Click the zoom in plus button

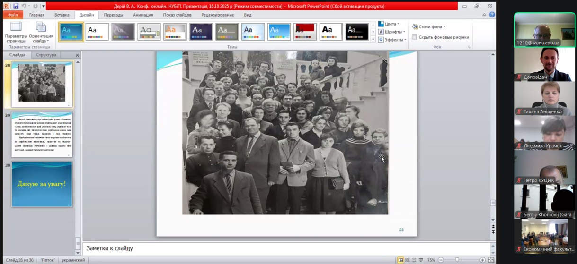482,260
